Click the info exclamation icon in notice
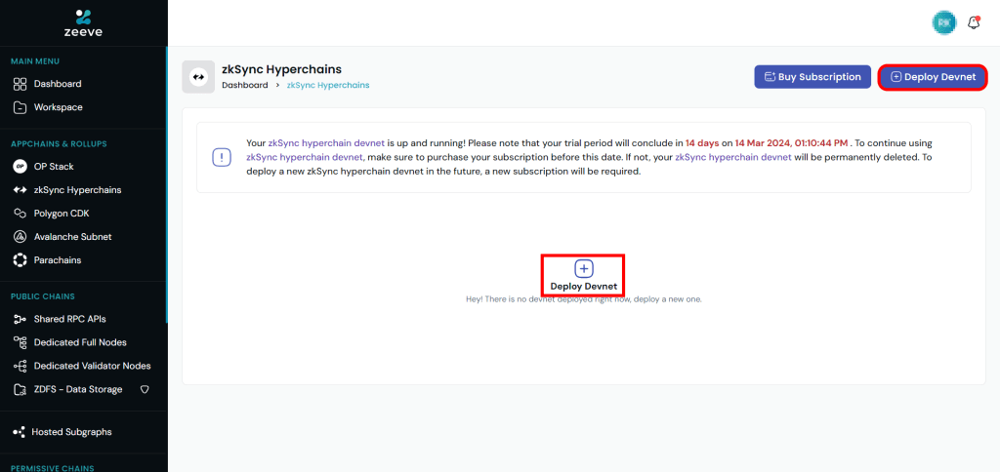This screenshot has height=472, width=1000. 222,157
